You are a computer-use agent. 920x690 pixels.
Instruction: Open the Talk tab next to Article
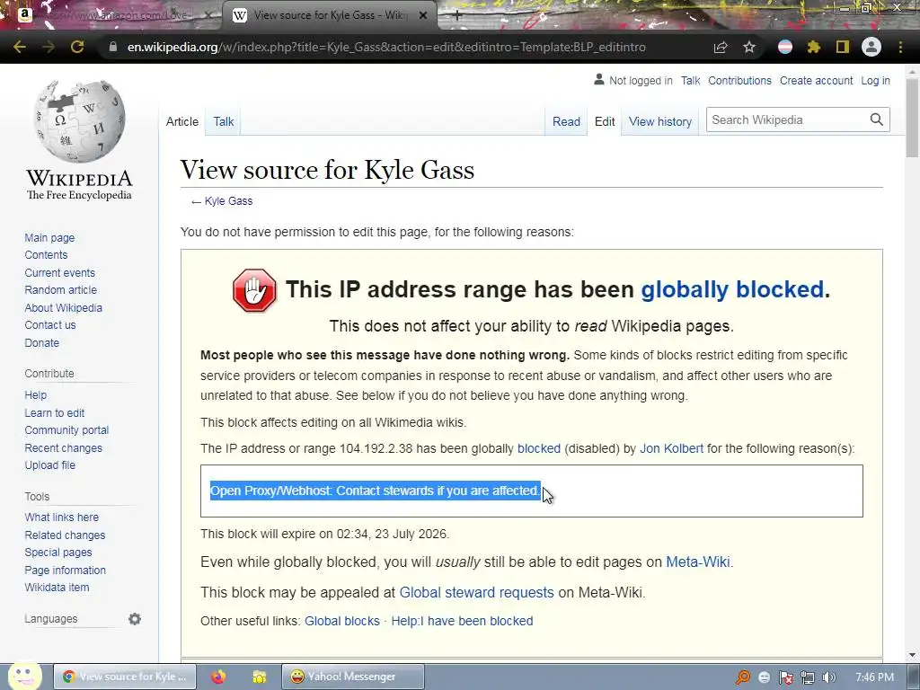coord(224,121)
